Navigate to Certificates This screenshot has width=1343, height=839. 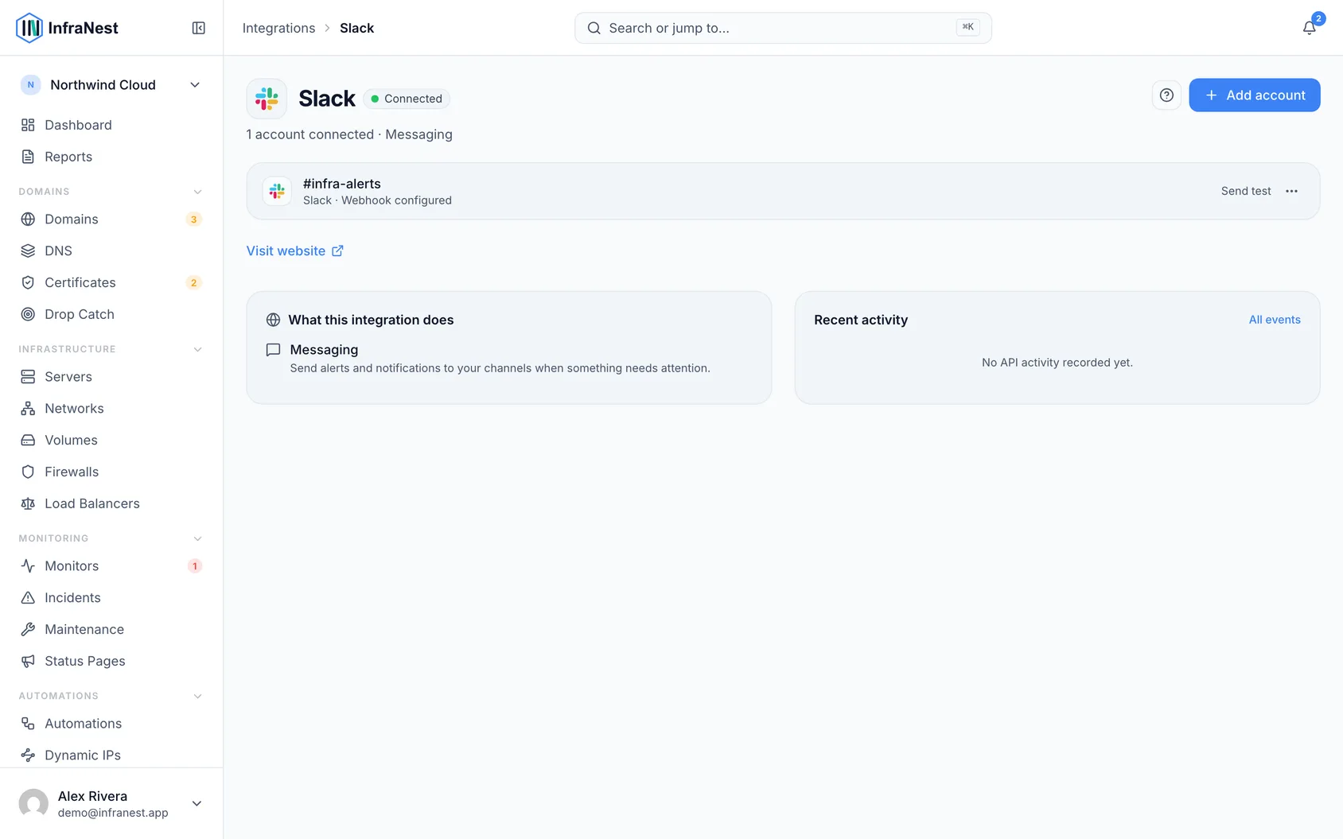(x=111, y=283)
